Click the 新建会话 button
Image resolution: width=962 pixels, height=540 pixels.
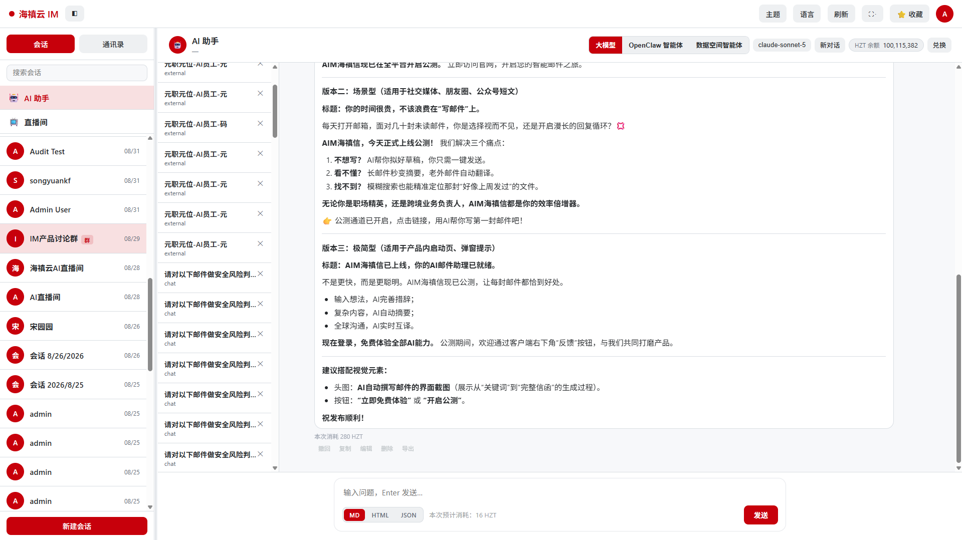point(77,526)
